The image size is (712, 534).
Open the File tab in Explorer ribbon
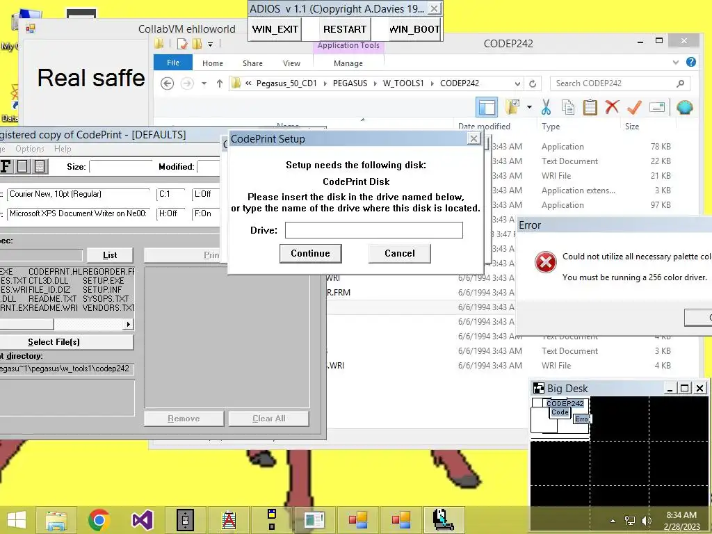173,63
